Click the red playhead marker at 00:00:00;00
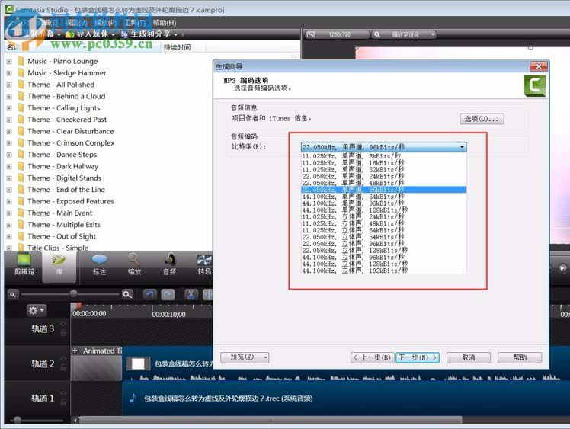This screenshot has width=570, height=429. pyautogui.click(x=78, y=306)
